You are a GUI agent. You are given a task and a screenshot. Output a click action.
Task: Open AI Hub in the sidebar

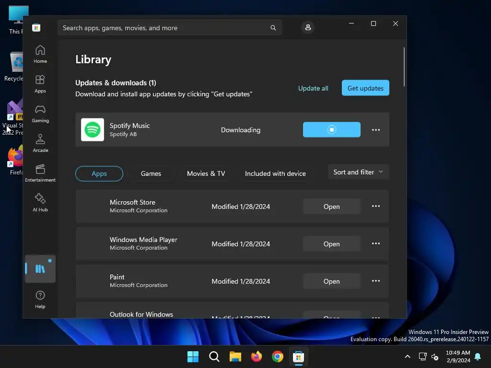[40, 203]
